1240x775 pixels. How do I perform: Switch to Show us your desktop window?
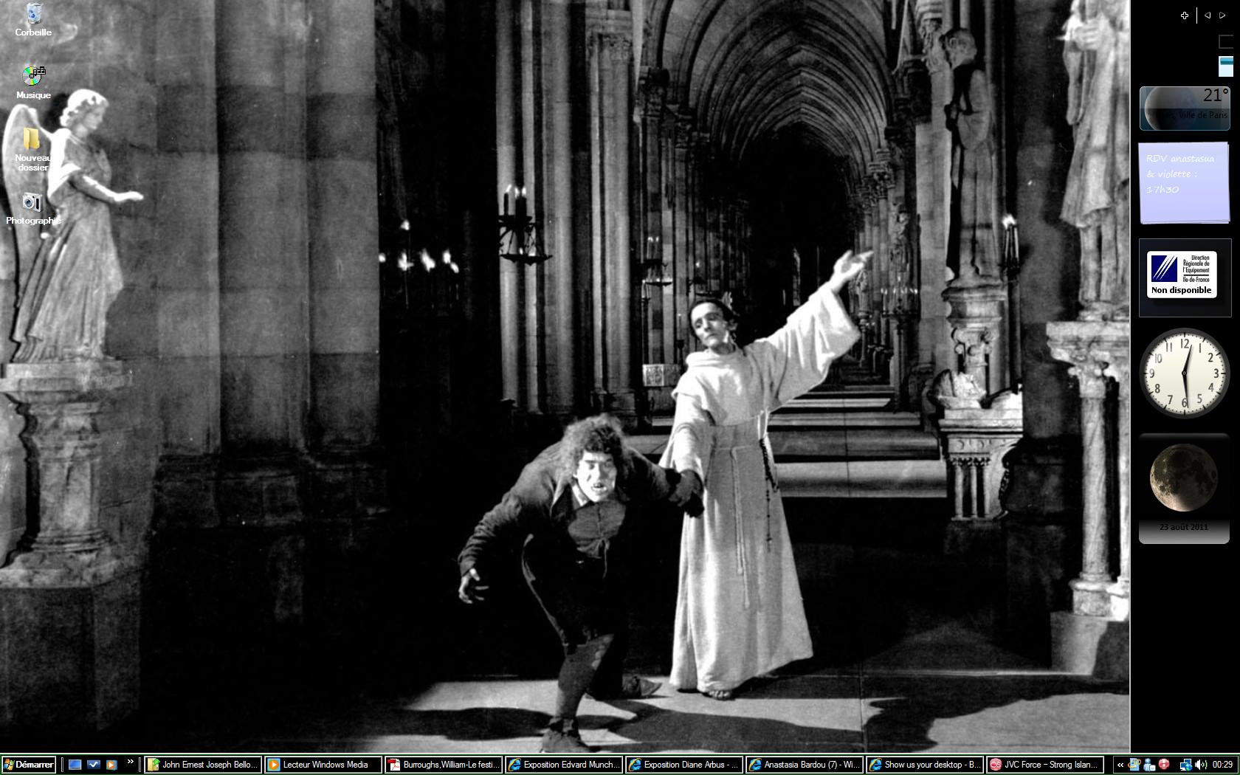(x=926, y=765)
